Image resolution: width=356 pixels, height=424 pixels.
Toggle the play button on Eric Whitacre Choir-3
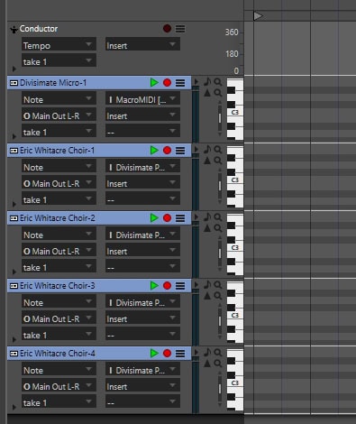(x=154, y=285)
